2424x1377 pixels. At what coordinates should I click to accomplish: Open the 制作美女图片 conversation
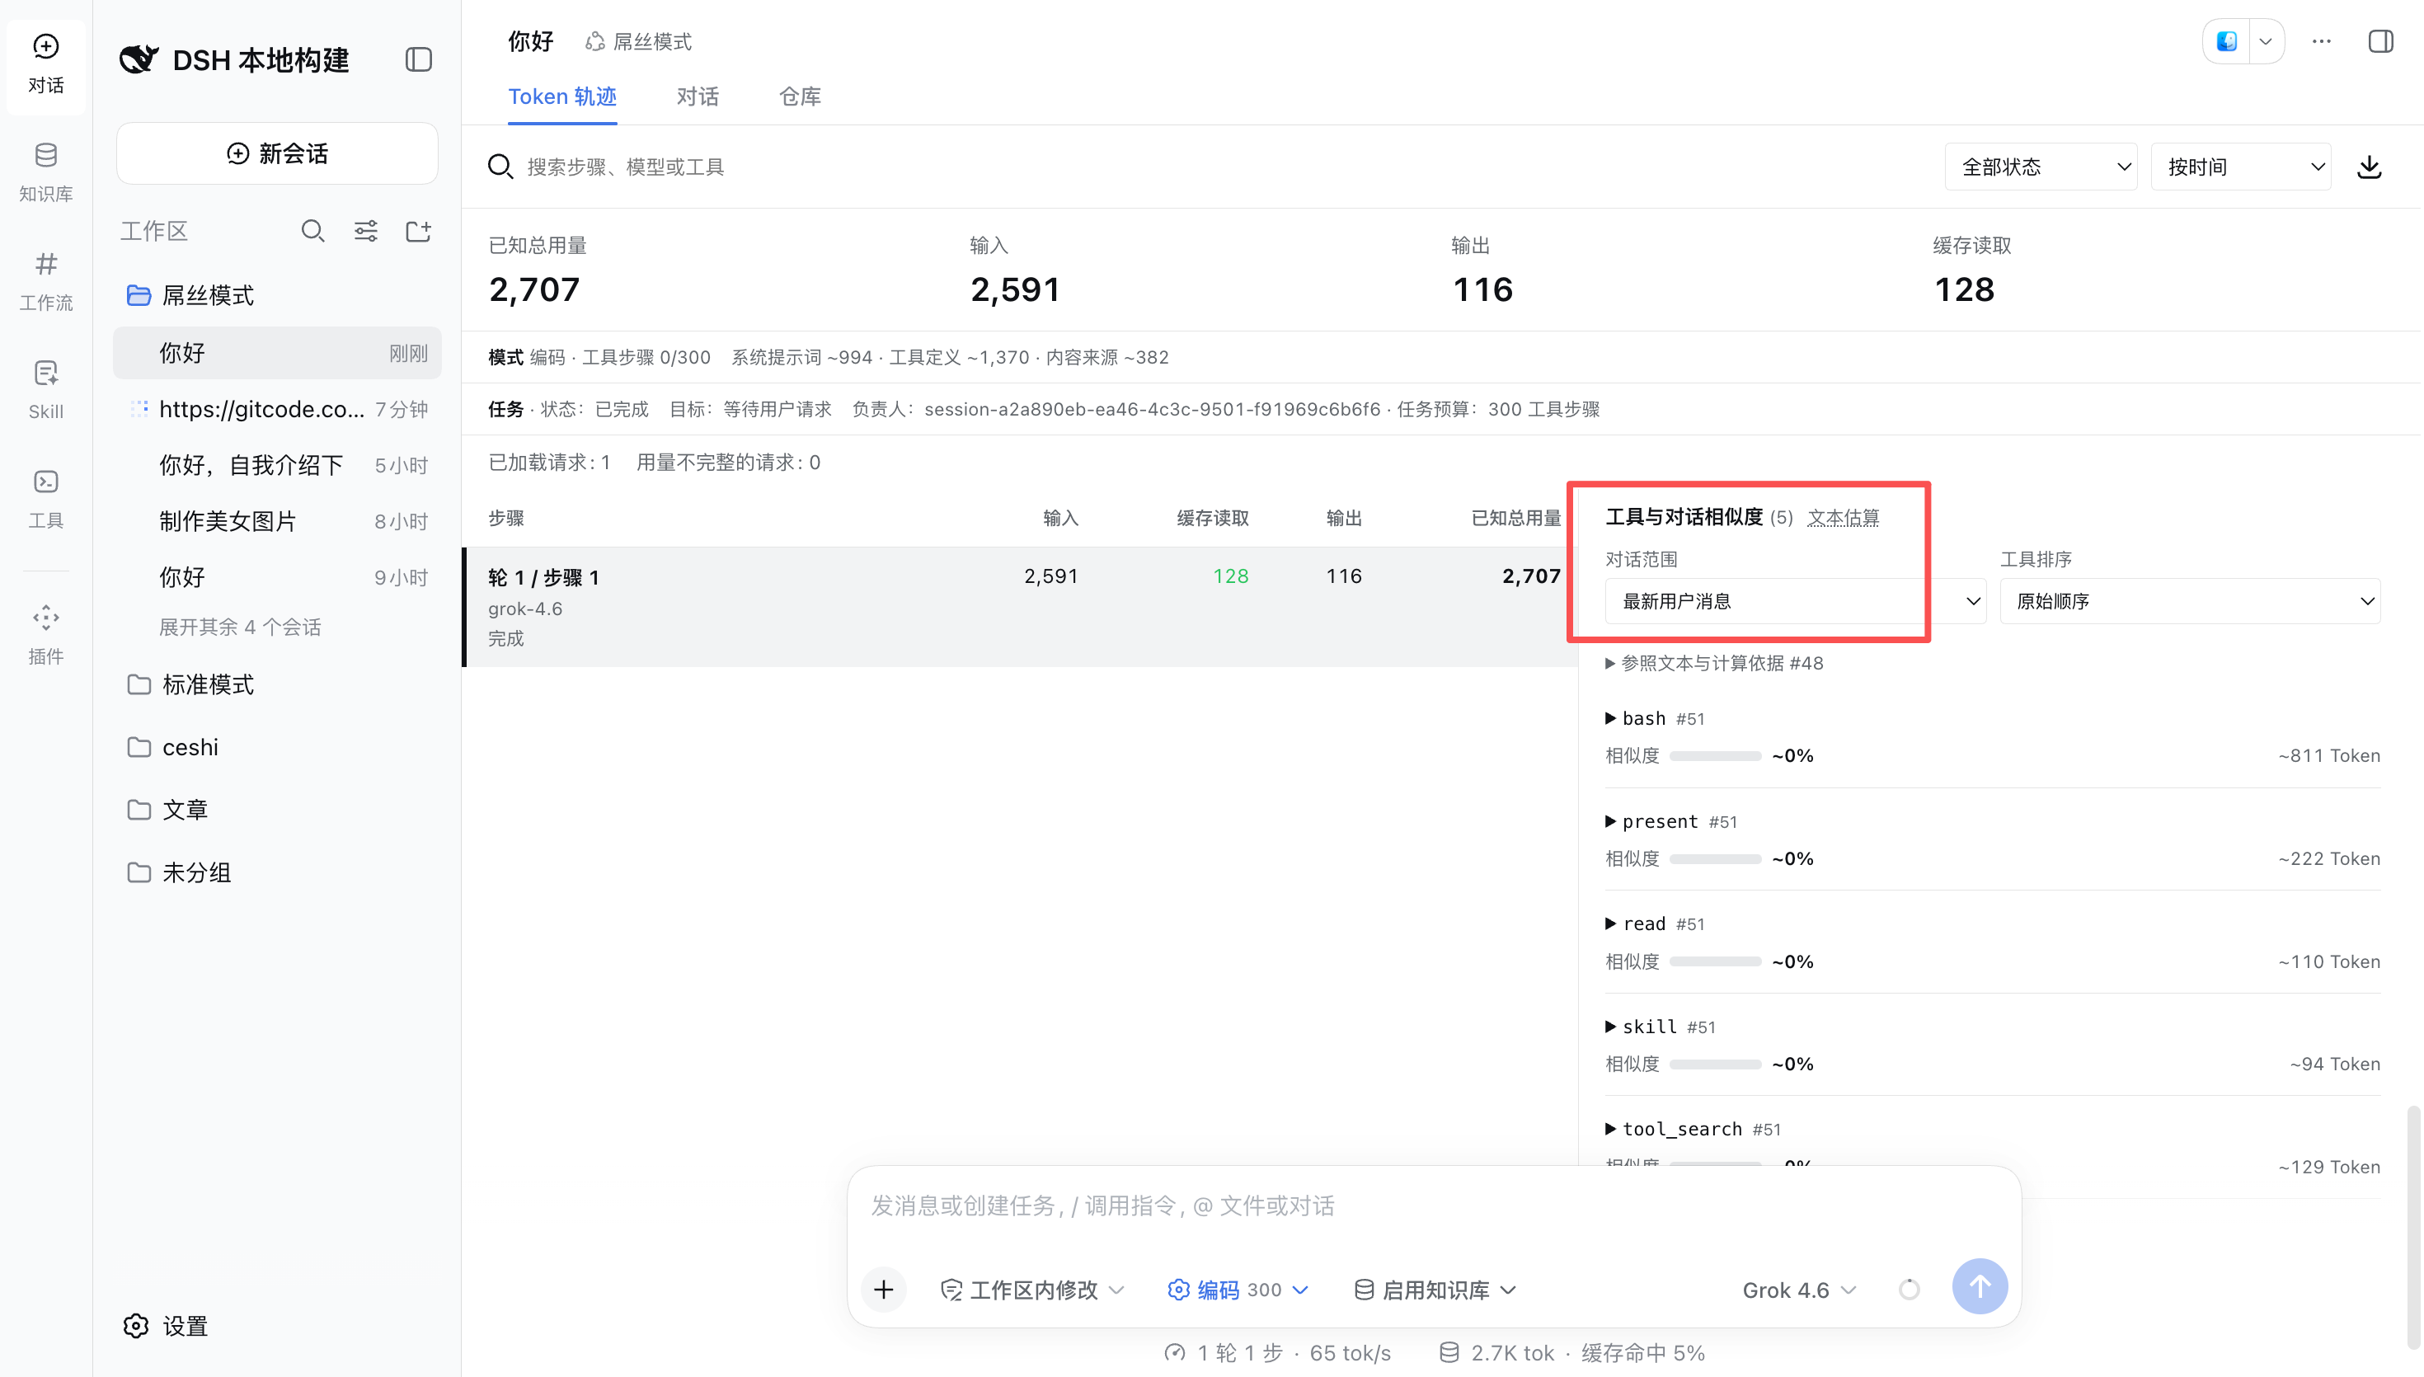277,521
